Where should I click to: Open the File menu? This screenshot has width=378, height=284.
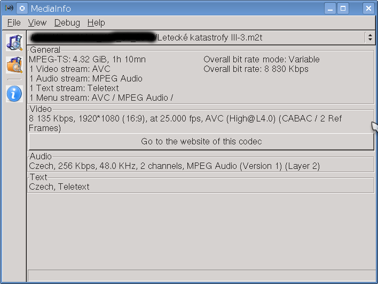click(x=14, y=22)
